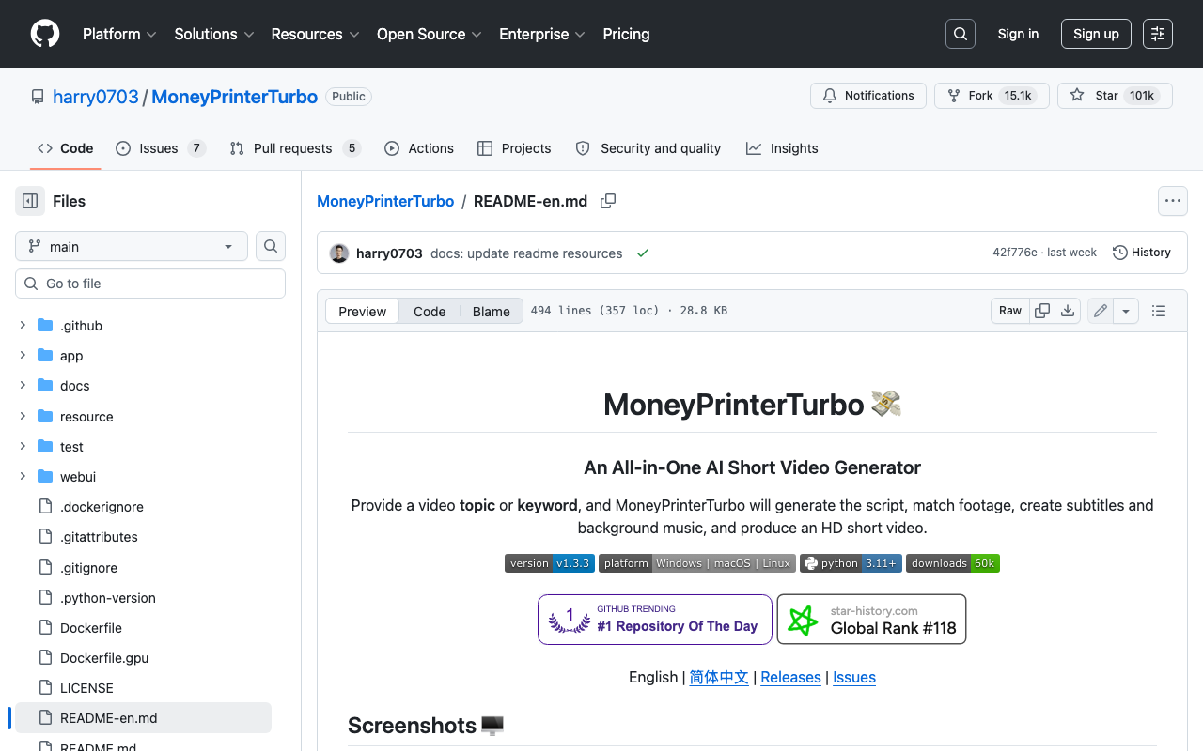1203x751 pixels.
Task: Switch to the Preview file view
Action: [x=363, y=312]
